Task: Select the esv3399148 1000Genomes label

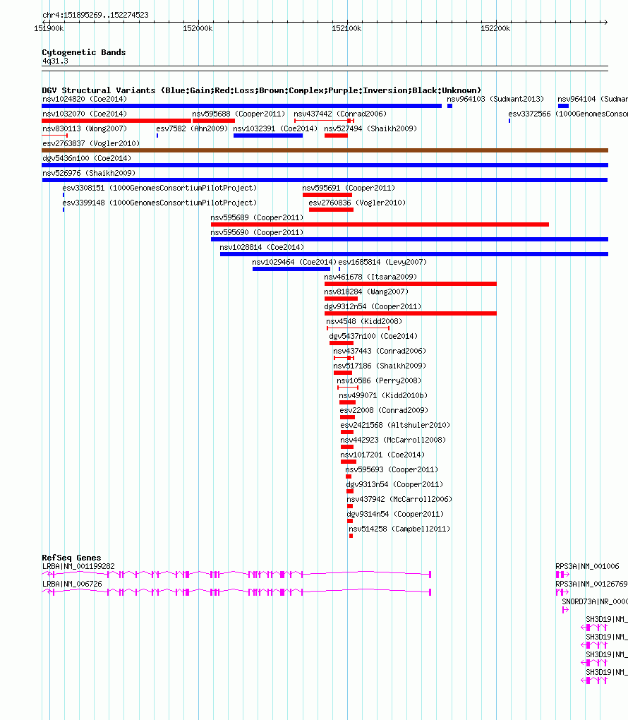Action: click(x=159, y=203)
